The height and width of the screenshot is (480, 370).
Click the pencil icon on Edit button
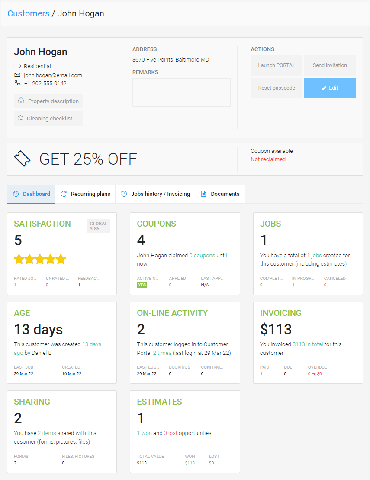point(324,88)
